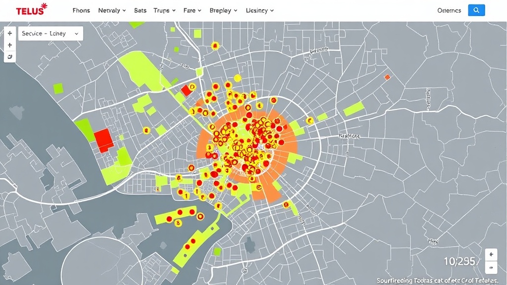Click the lowest icon in left map controls
Screen dimensions: 507x285
click(x=10, y=57)
